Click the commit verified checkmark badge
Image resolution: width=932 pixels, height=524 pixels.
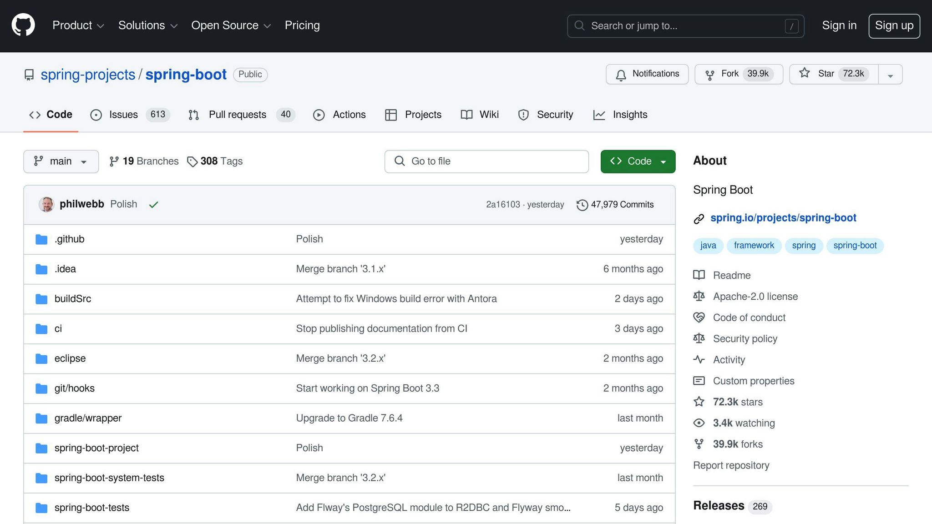point(153,204)
